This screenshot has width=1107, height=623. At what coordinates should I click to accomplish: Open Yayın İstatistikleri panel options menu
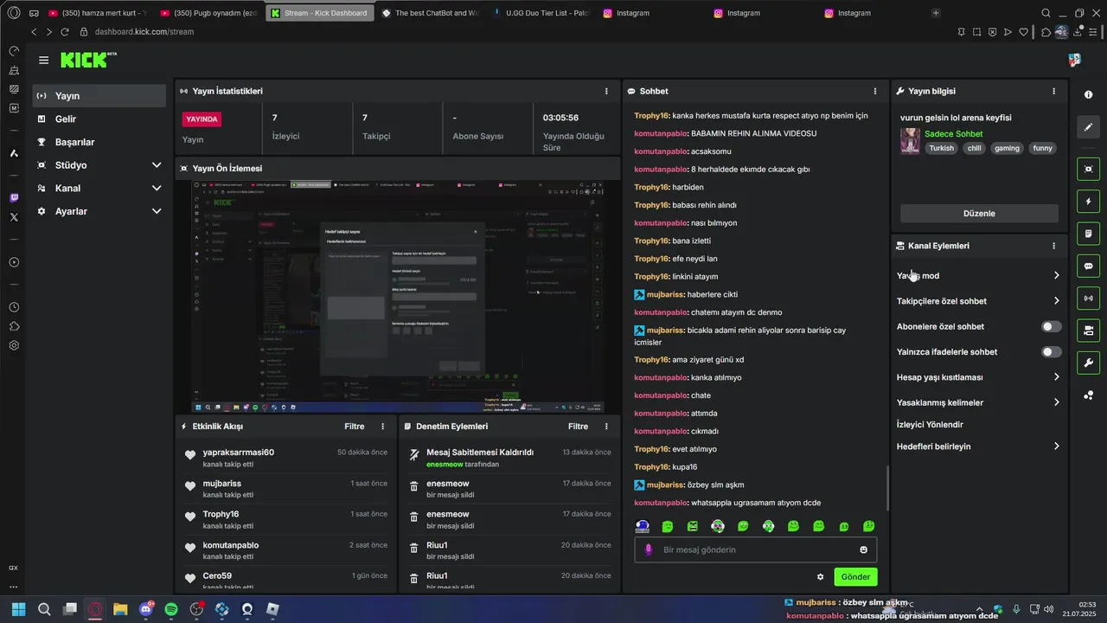click(x=606, y=91)
